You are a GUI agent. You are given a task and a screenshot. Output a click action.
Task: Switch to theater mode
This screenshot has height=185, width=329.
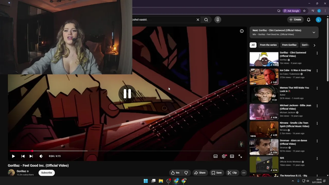coord(232,156)
